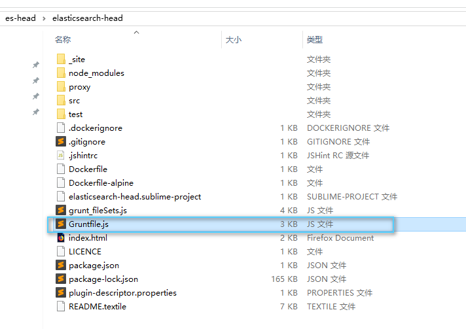Click the first pinned quick-access pin icon
This screenshot has height=329, width=466.
point(36,65)
